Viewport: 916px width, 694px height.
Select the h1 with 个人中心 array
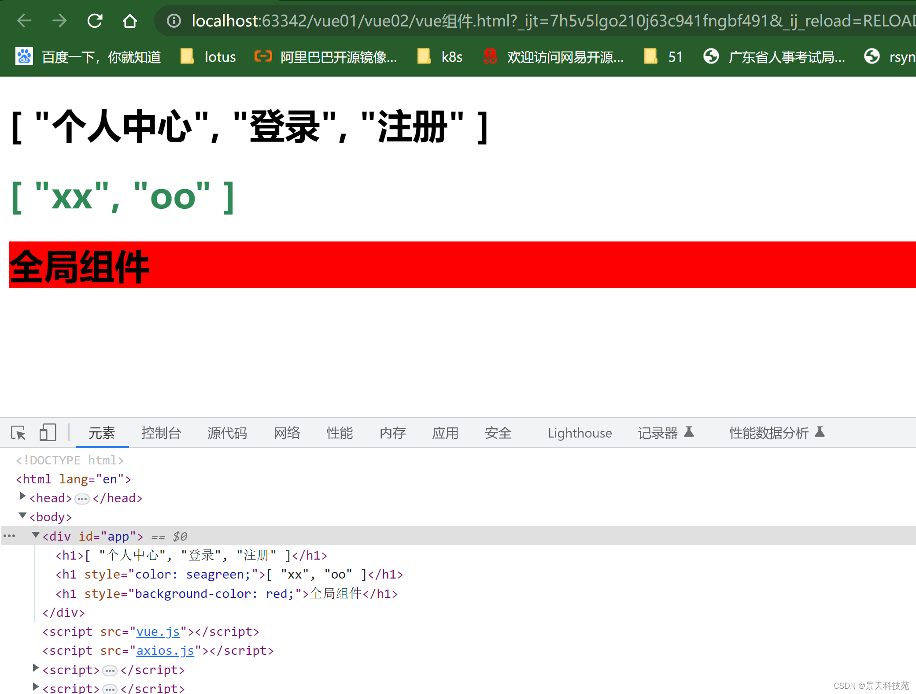pyautogui.click(x=191, y=555)
